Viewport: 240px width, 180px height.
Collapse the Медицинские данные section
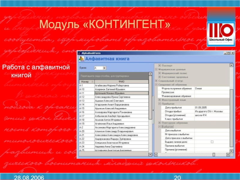[x=156, y=69]
